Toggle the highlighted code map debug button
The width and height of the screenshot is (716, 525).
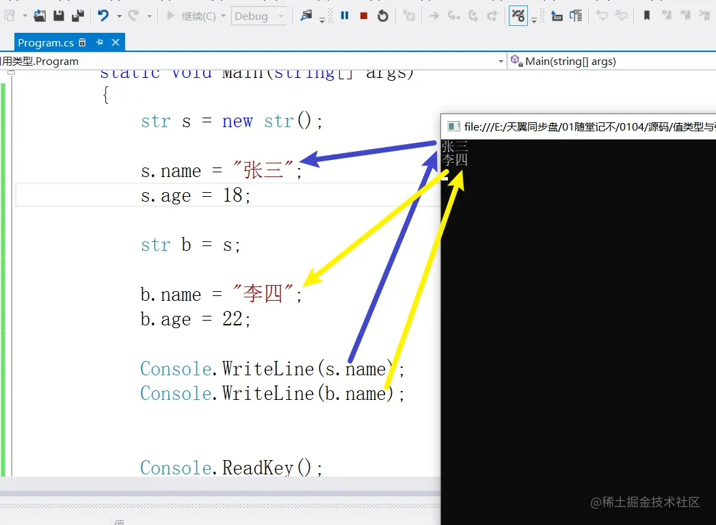pos(518,16)
